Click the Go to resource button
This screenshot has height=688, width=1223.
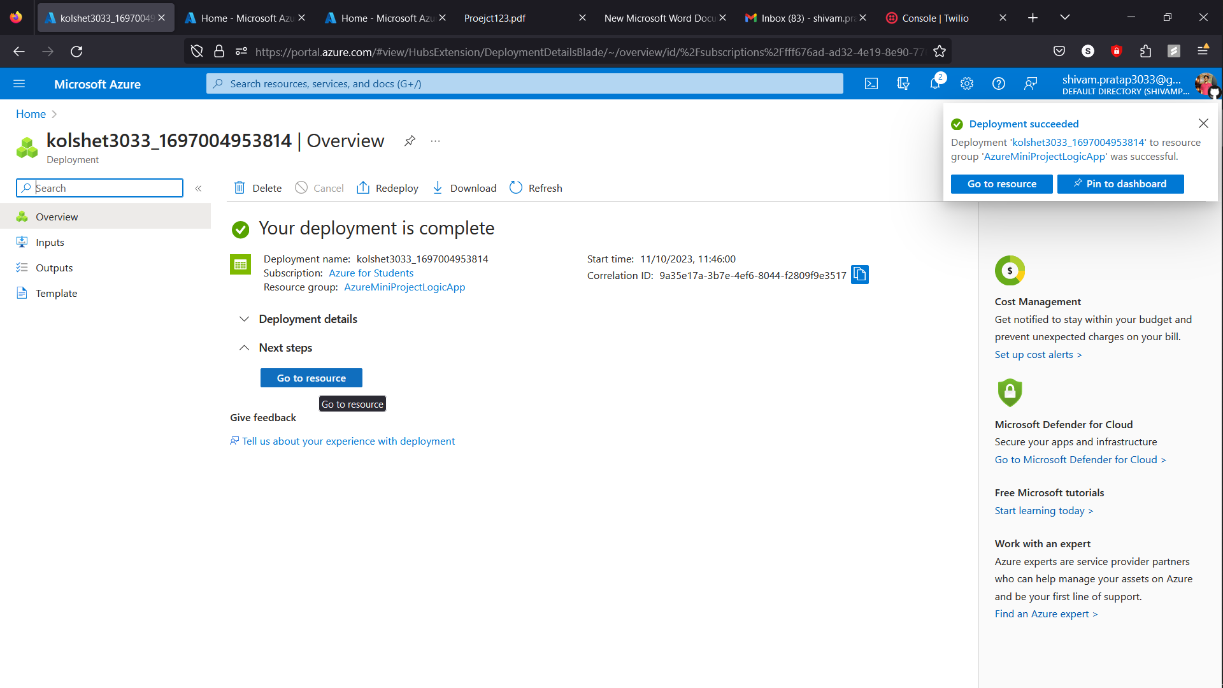311,378
